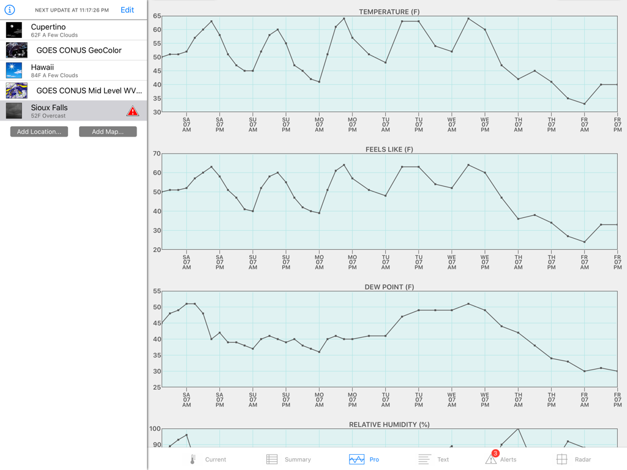Select the Pro charts graph icon
The height and width of the screenshot is (470, 627).
point(358,459)
